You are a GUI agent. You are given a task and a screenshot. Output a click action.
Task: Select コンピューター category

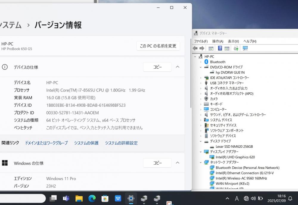click(218, 109)
